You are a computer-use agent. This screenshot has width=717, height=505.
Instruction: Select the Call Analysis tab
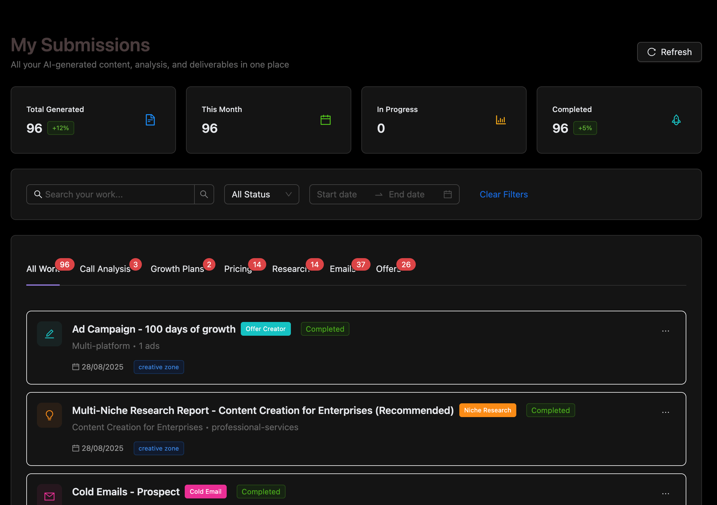pyautogui.click(x=105, y=269)
